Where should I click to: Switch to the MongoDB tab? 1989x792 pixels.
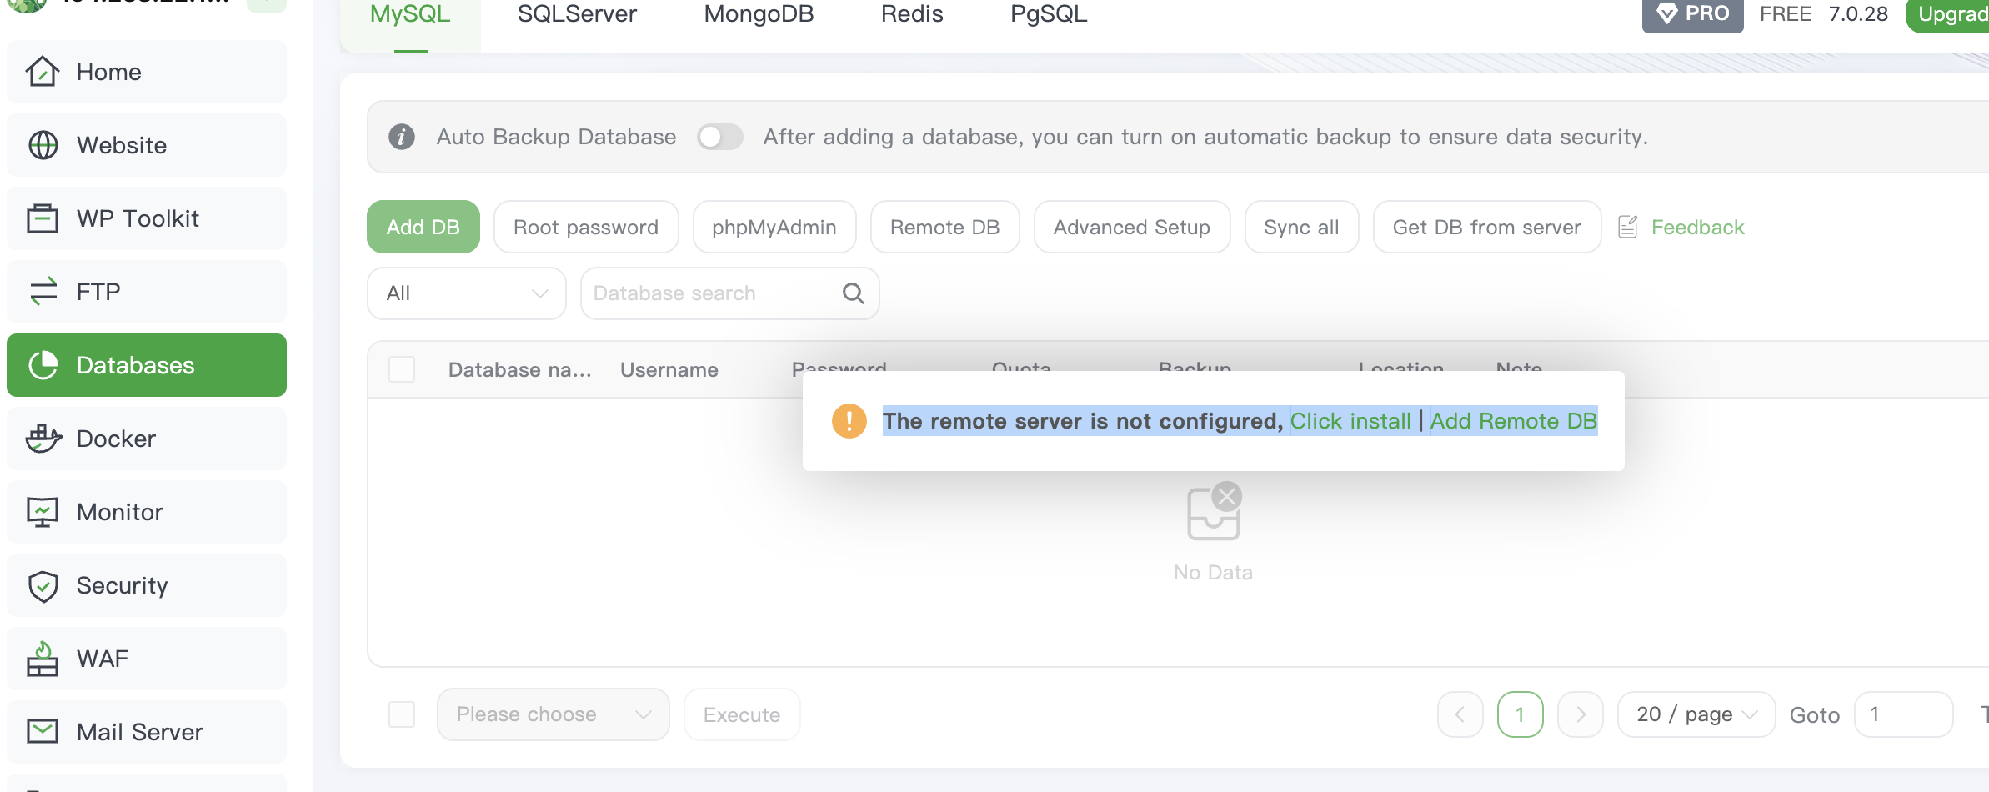coord(759,14)
